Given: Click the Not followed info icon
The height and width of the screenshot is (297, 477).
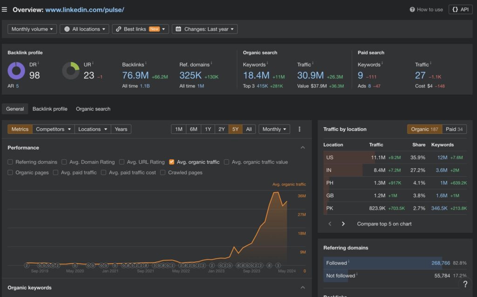Looking at the screenshot, I should tap(357, 275).
